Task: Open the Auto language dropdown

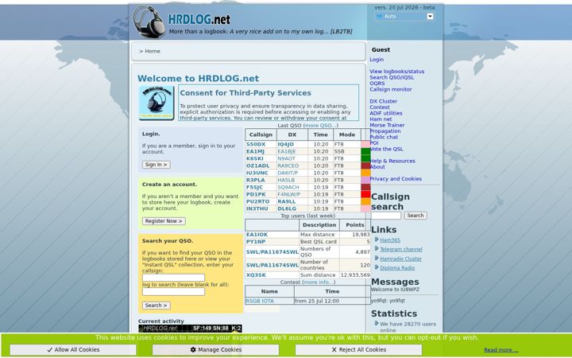Action: 404,16
